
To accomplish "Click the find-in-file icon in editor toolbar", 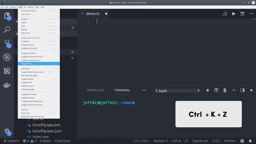I will click(225, 14).
